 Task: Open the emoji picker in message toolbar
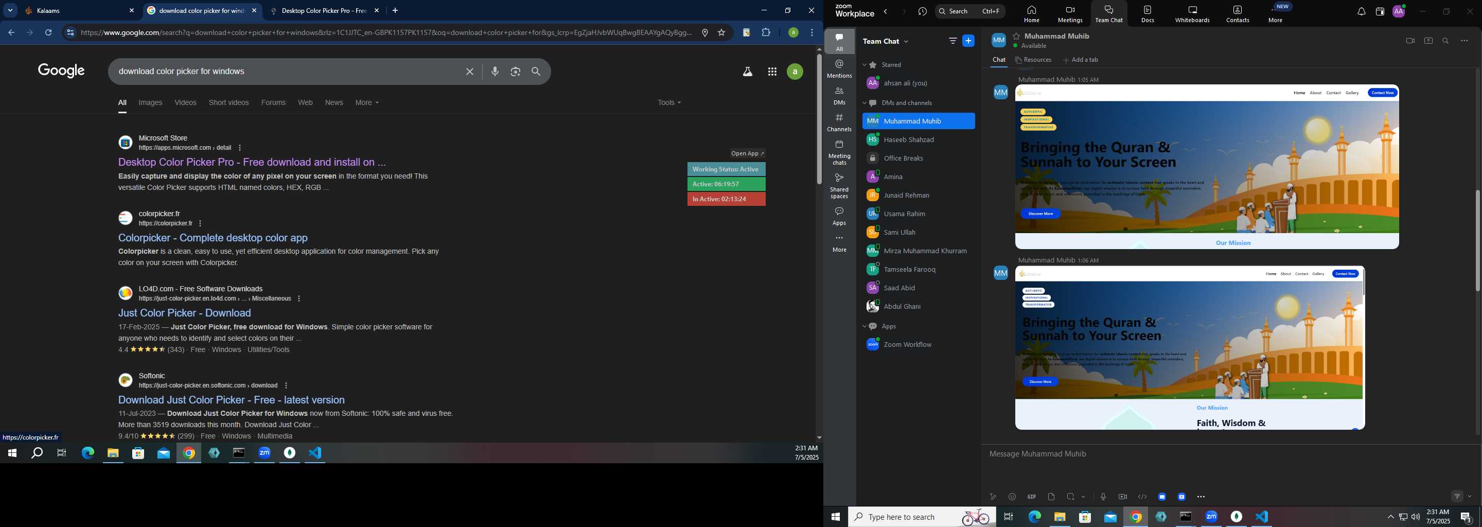point(1012,497)
